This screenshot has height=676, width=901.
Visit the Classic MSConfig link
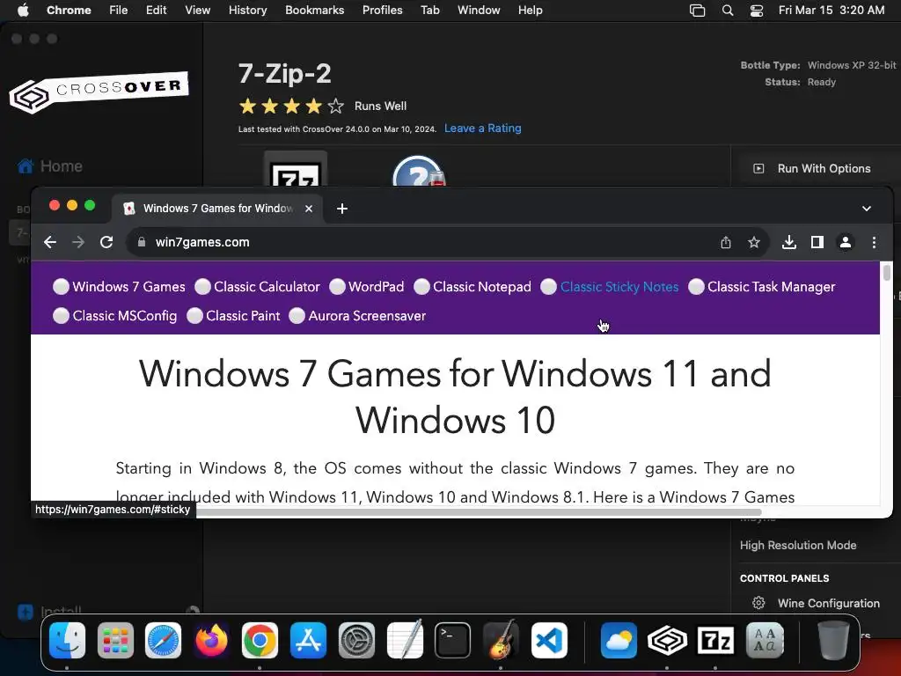125,316
